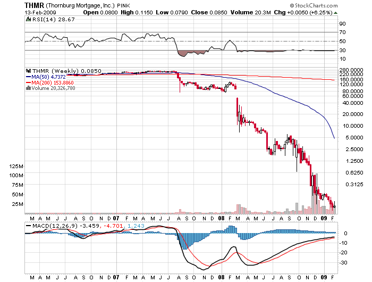This screenshot has height=282, width=372.
Task: Click the blue 1.243 MACD histogram value
Action: pos(136,226)
